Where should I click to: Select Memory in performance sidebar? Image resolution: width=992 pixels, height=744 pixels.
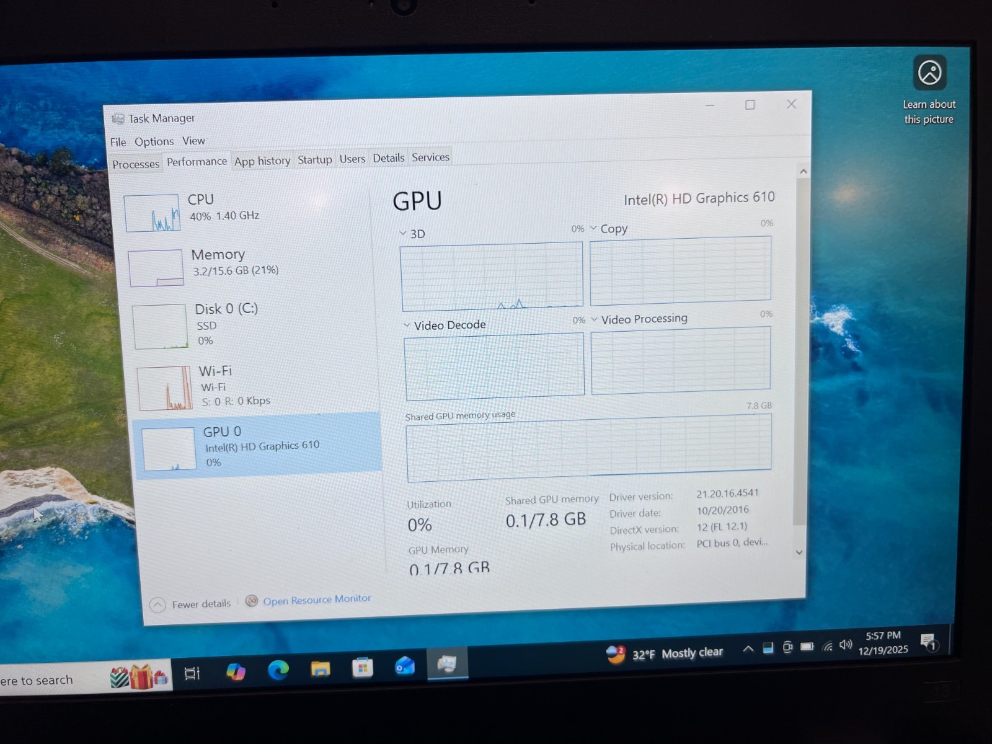(x=250, y=265)
